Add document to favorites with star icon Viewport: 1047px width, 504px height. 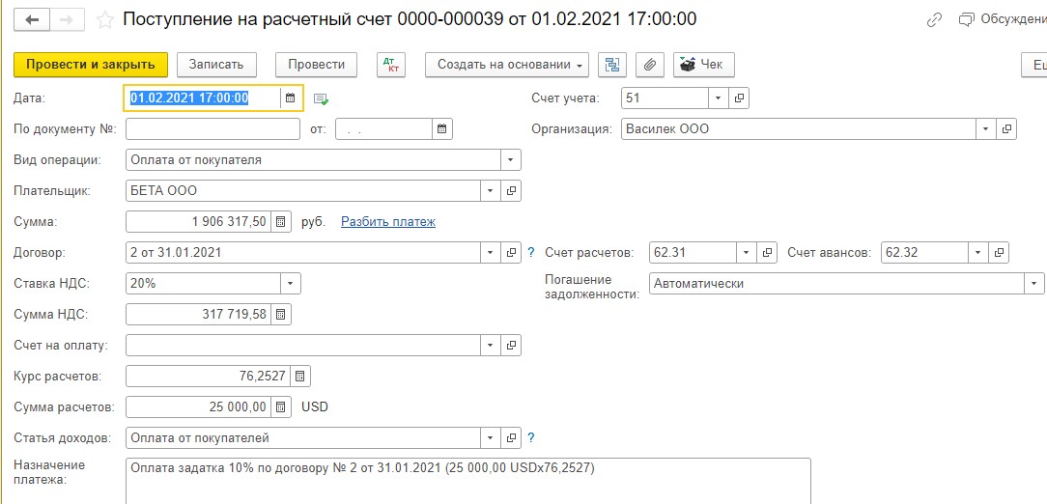[x=105, y=20]
